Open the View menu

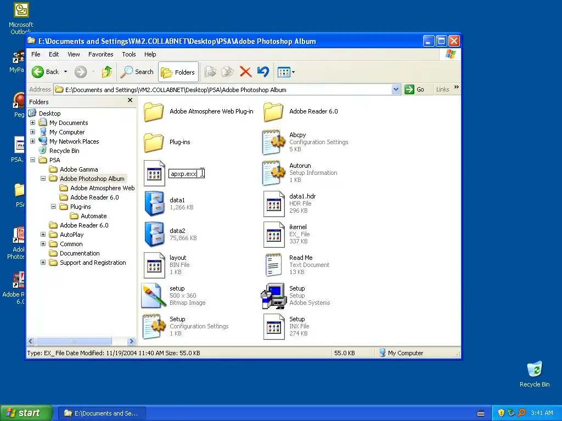(74, 54)
